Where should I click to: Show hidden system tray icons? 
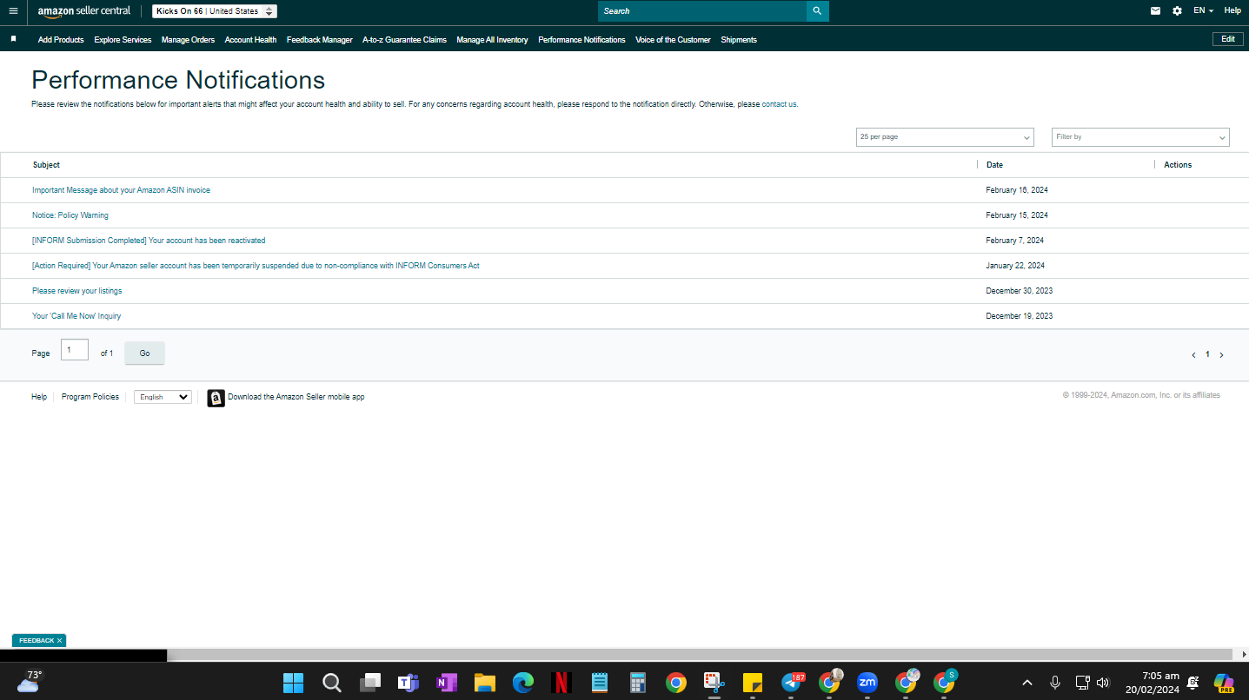[x=1027, y=683]
